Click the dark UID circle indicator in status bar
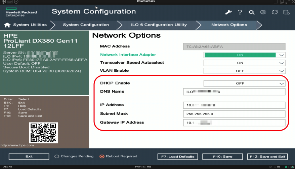Image resolution: width=295 pixels, height=169 pixels. click(289, 167)
